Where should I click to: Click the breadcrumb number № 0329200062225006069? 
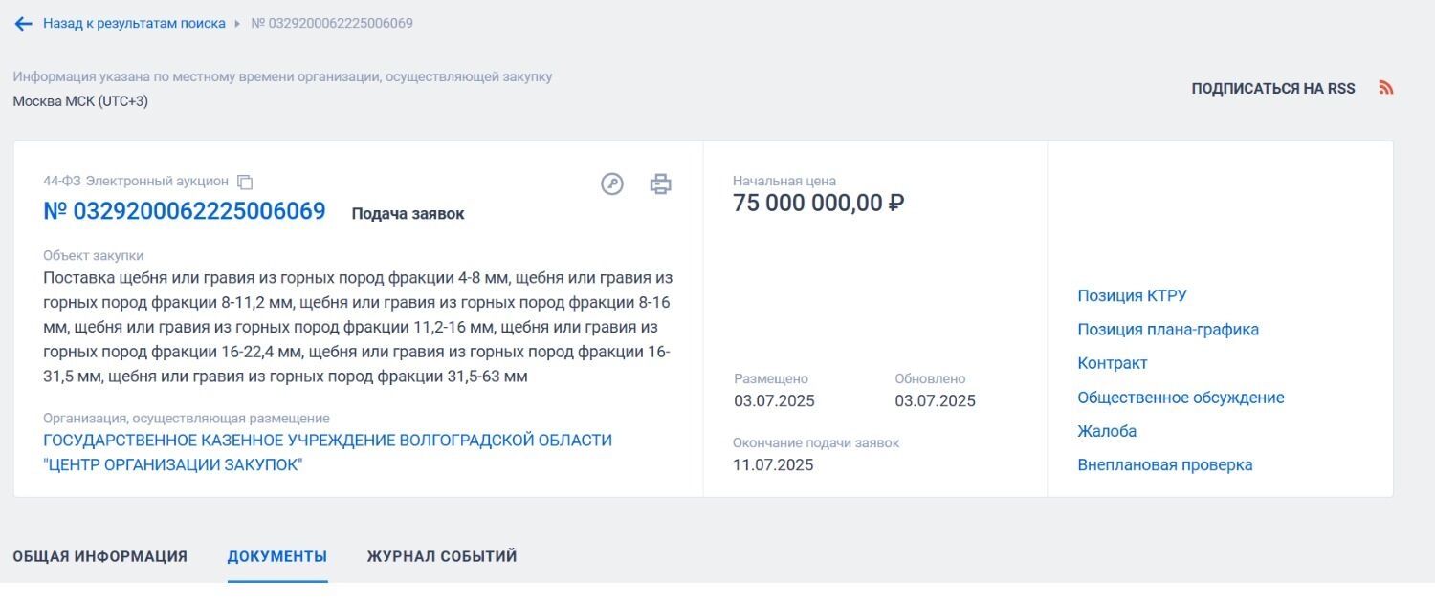point(332,23)
